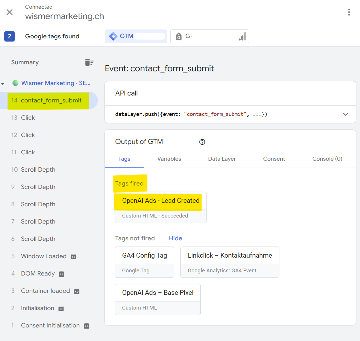This screenshot has height=341, width=360.
Task: Select event 14 contact_form_submit
Action: [49, 100]
